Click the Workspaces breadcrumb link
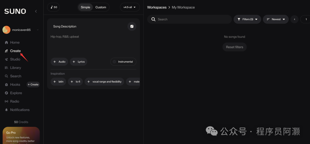 [x=157, y=7]
